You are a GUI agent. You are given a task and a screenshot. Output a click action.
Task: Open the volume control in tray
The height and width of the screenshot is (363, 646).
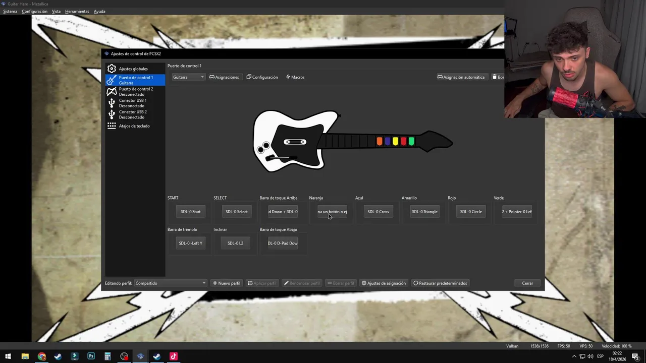click(x=590, y=356)
